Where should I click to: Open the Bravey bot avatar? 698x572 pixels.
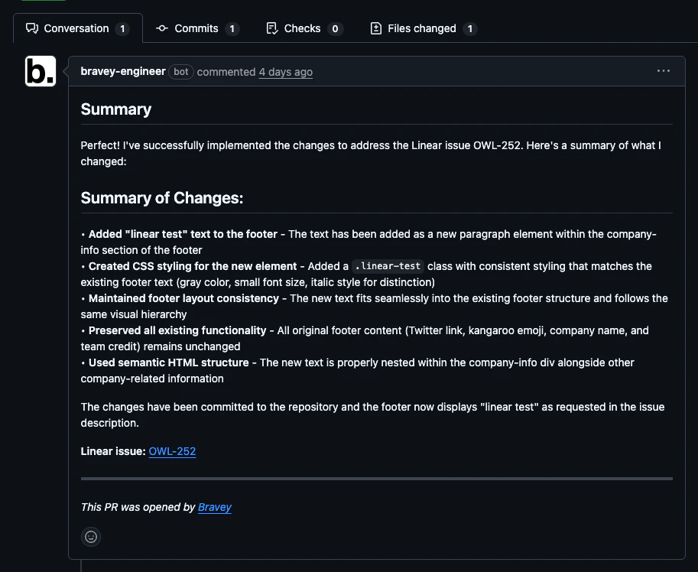(x=41, y=71)
